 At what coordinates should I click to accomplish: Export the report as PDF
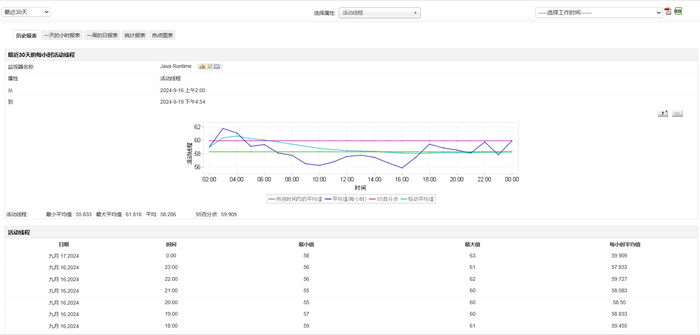click(x=668, y=11)
